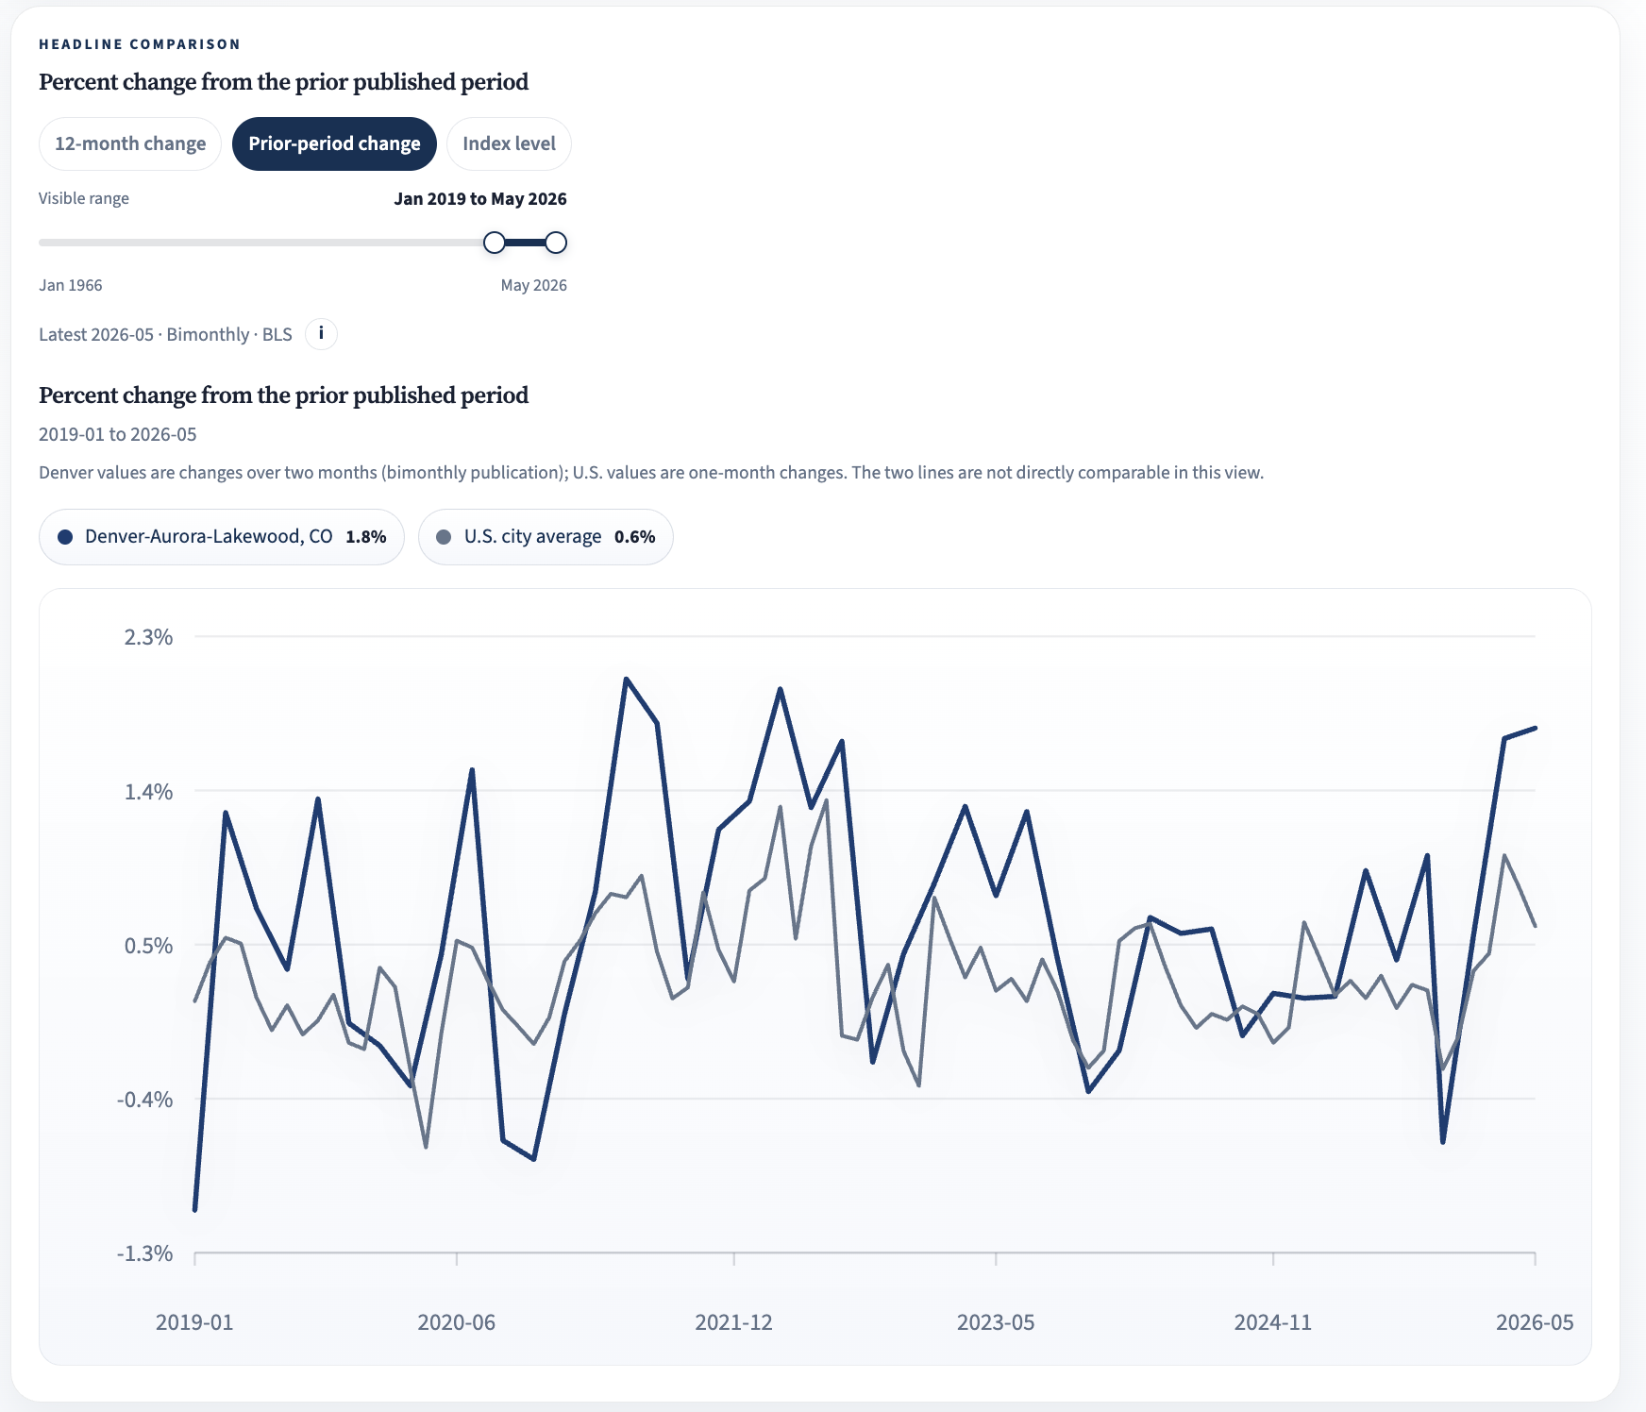Select the Prior-period change tab
Screen dimensions: 1646x1412
[334, 143]
